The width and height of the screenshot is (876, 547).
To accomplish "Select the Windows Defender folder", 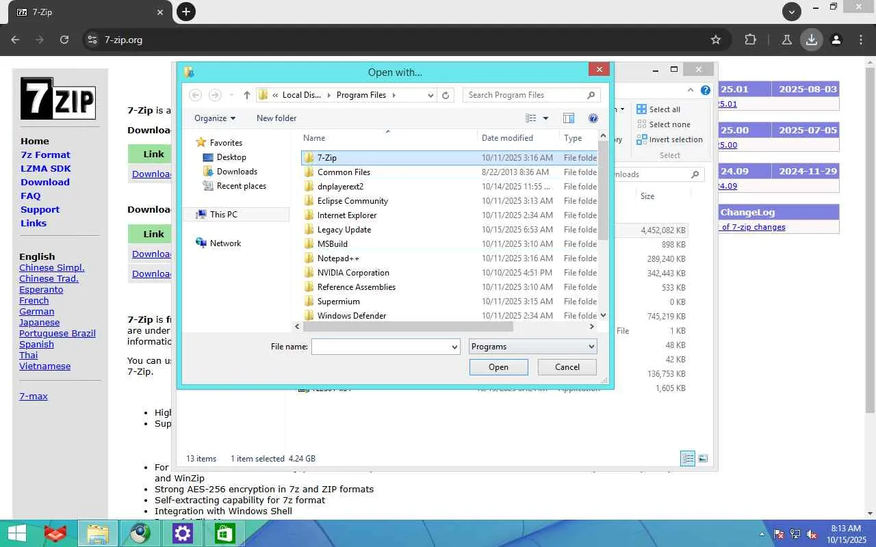I will 448,315.
